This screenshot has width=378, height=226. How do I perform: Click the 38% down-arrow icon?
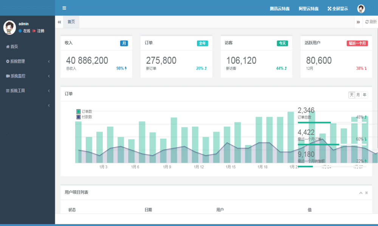366,69
